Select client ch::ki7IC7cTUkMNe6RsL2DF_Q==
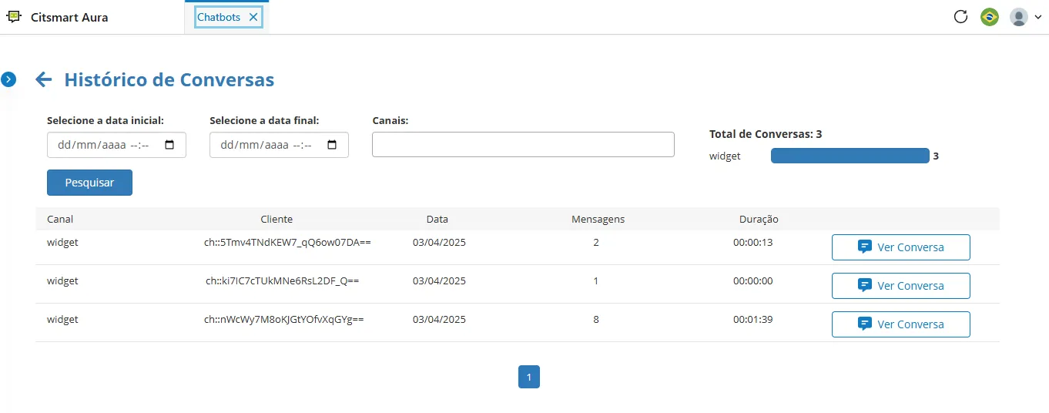Screen dimensions: 1049x413 282,280
